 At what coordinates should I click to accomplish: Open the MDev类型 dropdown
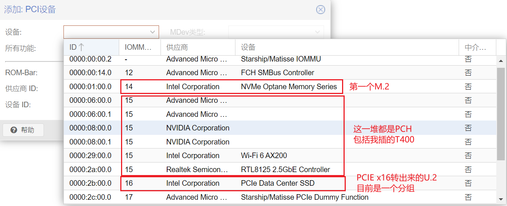276,32
